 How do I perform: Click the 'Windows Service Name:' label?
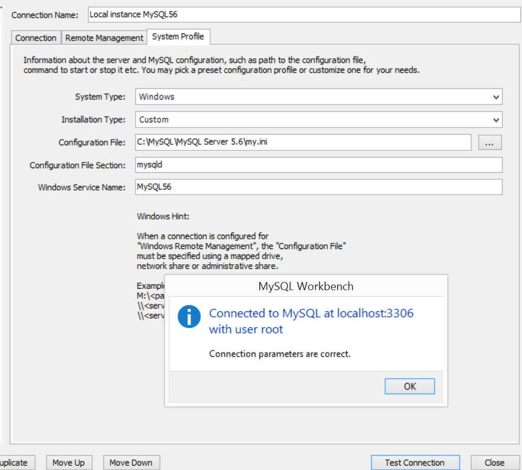click(x=82, y=187)
